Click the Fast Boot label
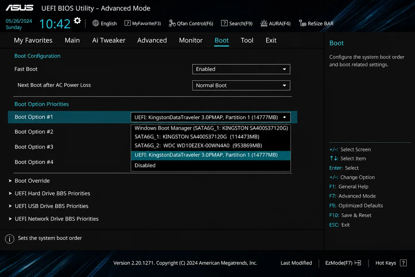Viewport: 415px width, 277px height. pyautogui.click(x=26, y=69)
